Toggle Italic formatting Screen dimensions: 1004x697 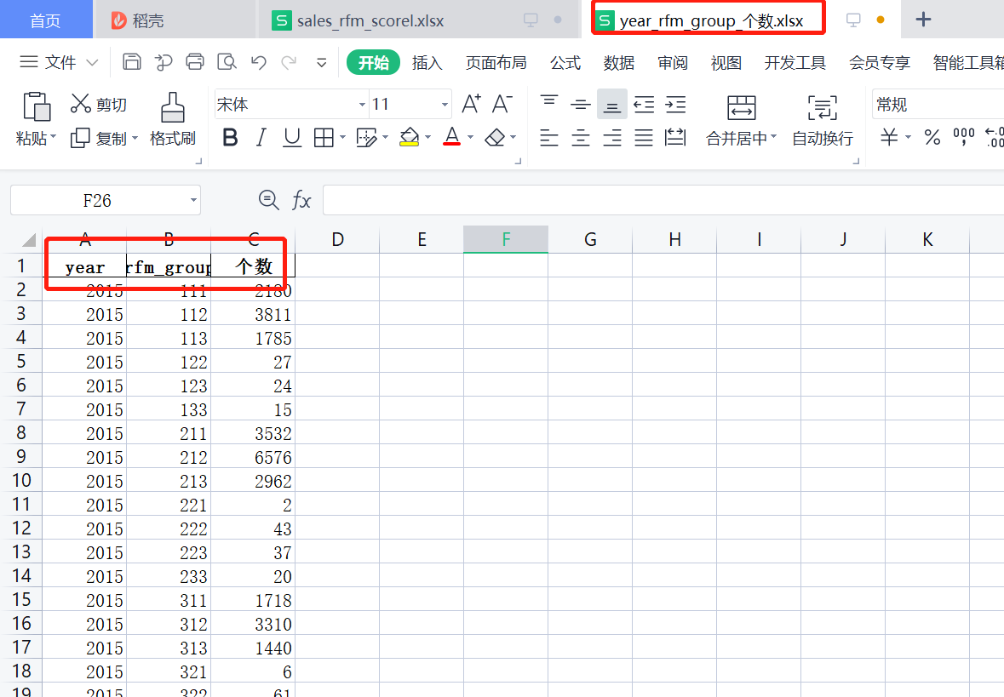click(261, 138)
